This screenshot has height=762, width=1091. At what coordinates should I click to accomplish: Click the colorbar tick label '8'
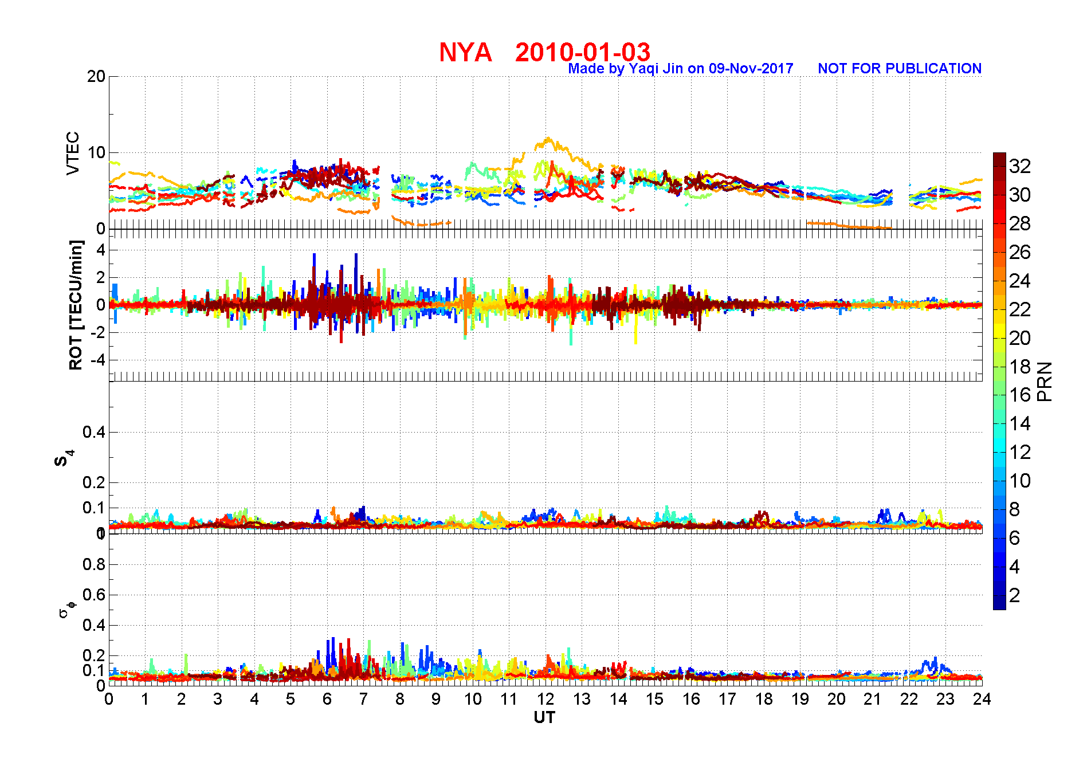[x=1015, y=509]
